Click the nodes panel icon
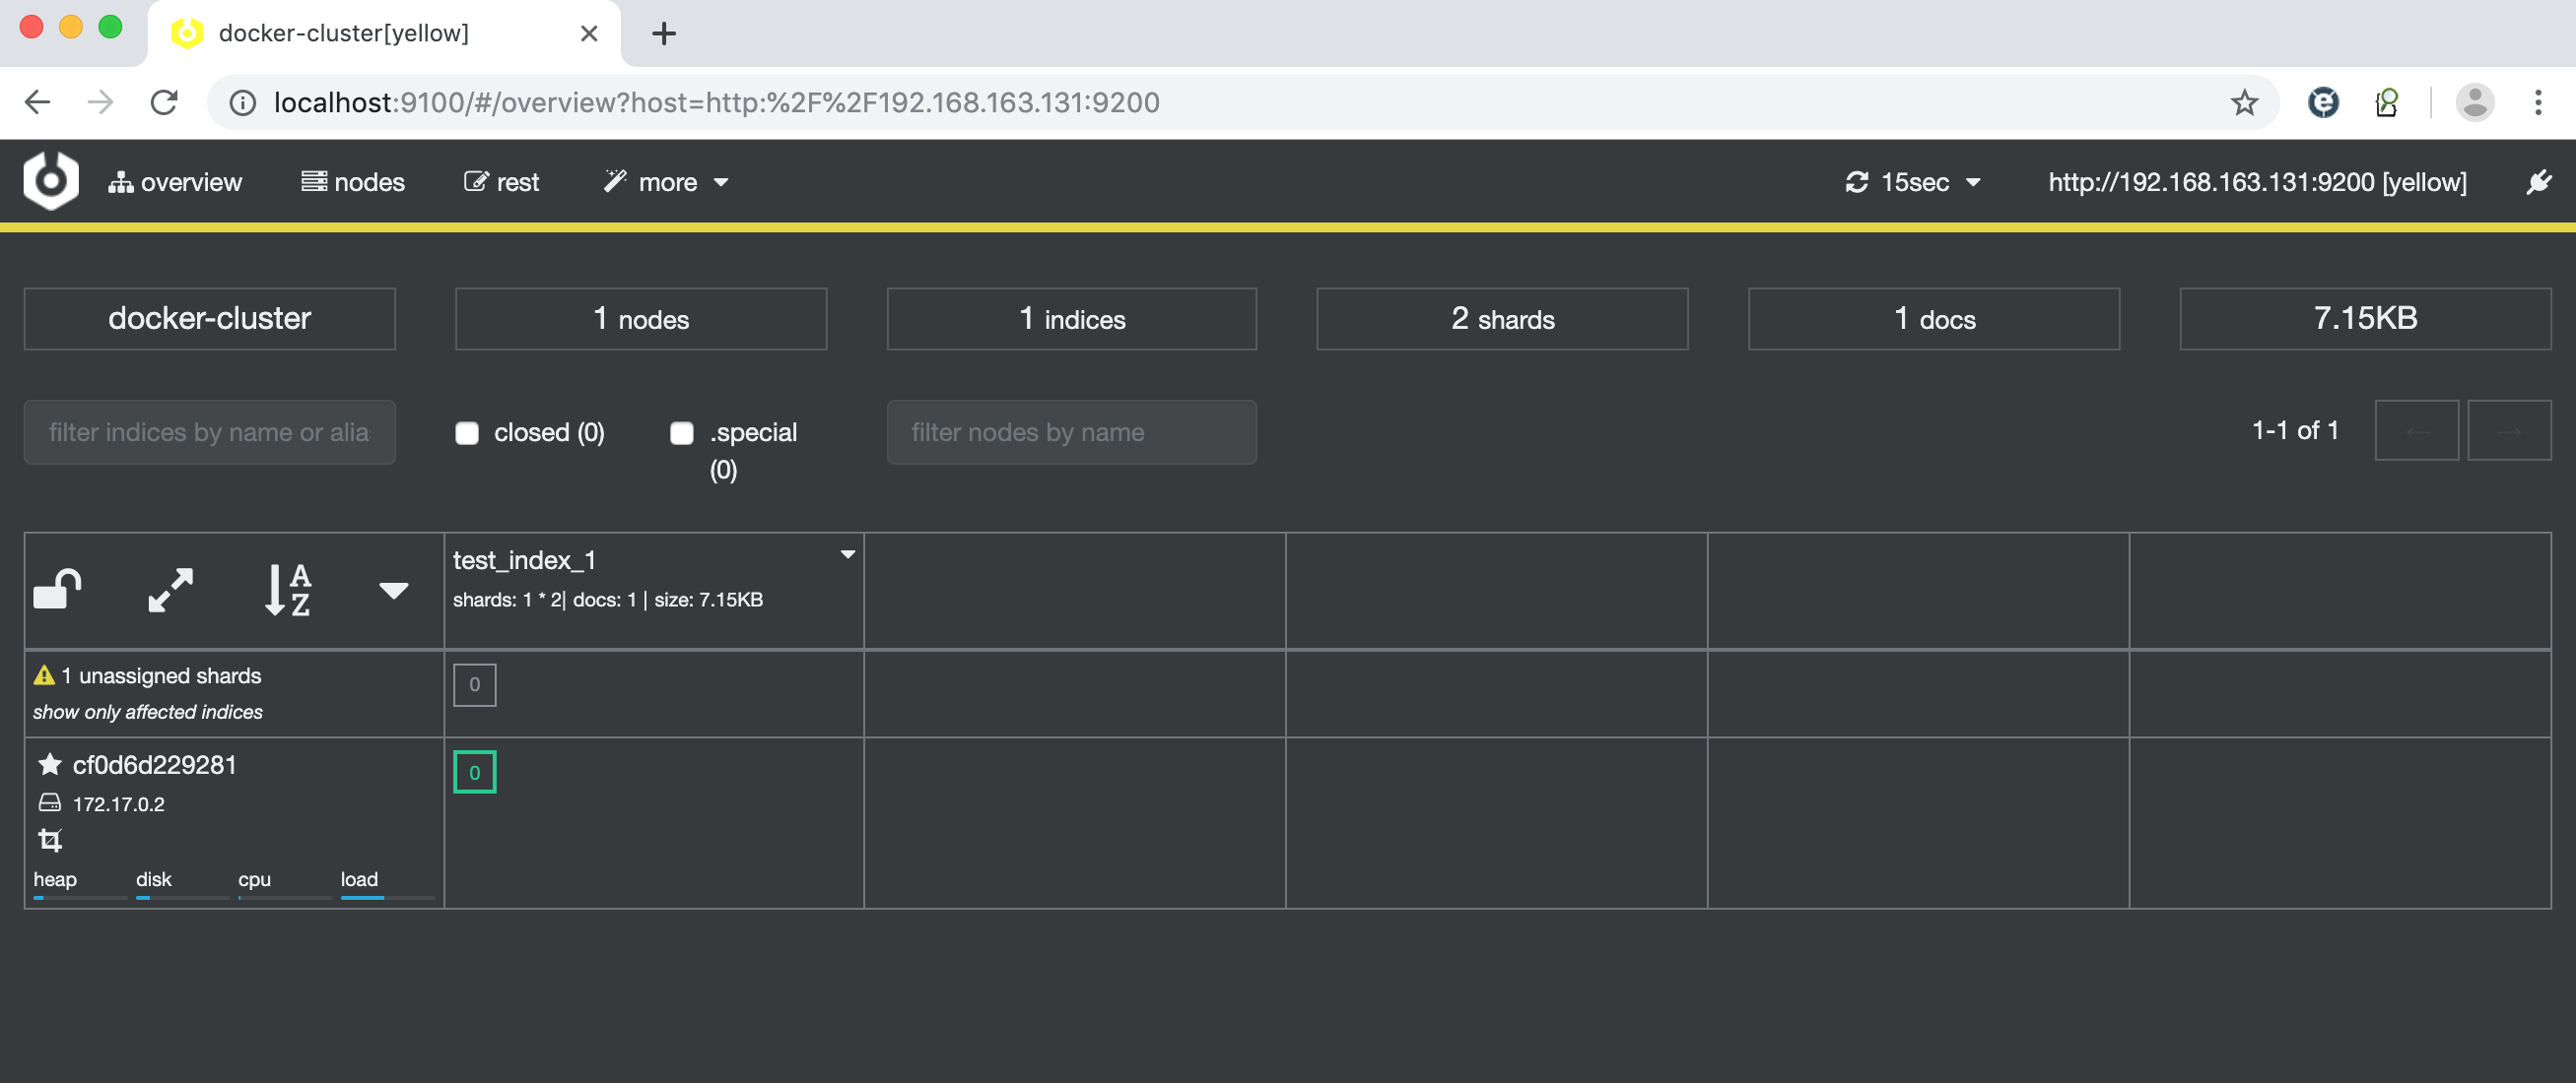 point(312,180)
